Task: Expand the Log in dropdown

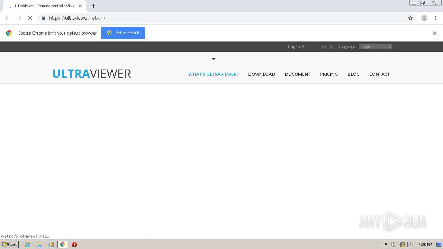Action: tap(296, 47)
